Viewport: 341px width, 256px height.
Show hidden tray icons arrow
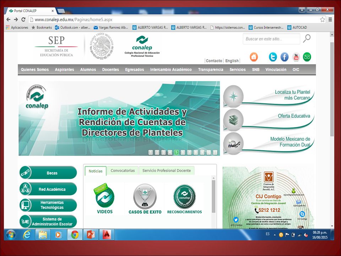point(275,235)
